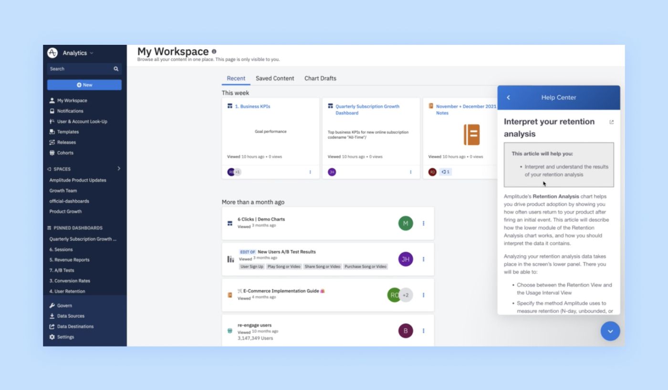Viewport: 668px width, 390px height.
Task: Click the blue New button
Action: pyautogui.click(x=84, y=85)
